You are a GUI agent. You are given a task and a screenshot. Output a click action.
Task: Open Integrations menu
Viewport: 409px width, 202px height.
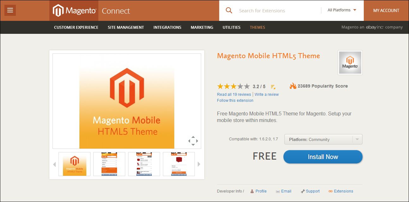pos(167,28)
